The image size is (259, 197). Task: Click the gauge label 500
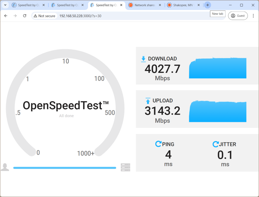110,113
